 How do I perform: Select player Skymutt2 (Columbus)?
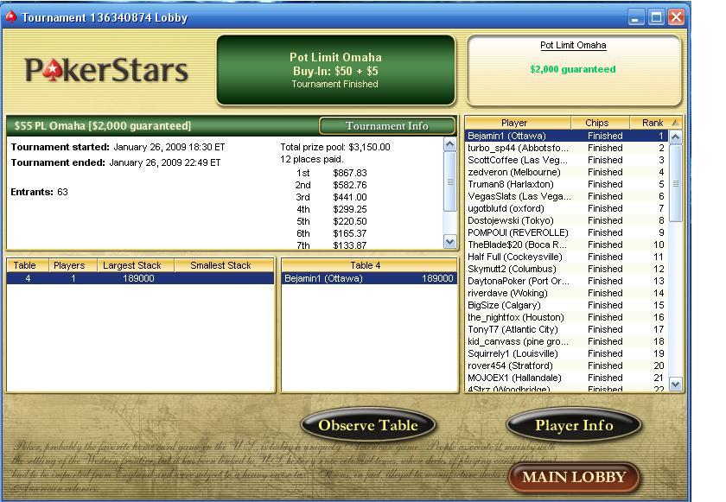click(567, 269)
